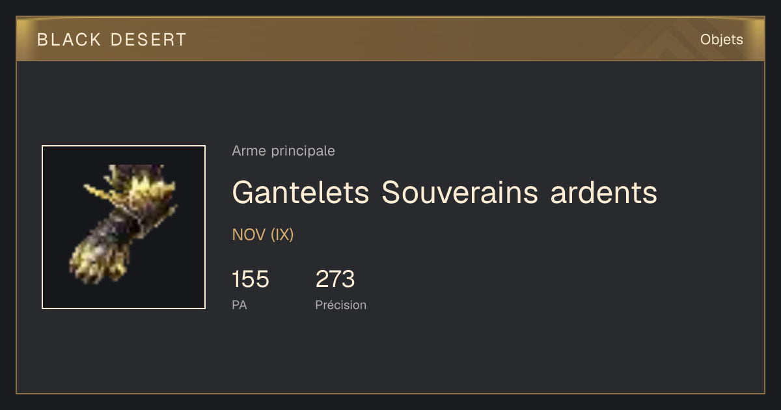
Task: Click the word "Souverains" in the title
Action: [x=460, y=193]
